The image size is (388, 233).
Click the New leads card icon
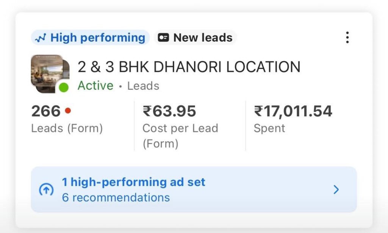click(x=163, y=38)
